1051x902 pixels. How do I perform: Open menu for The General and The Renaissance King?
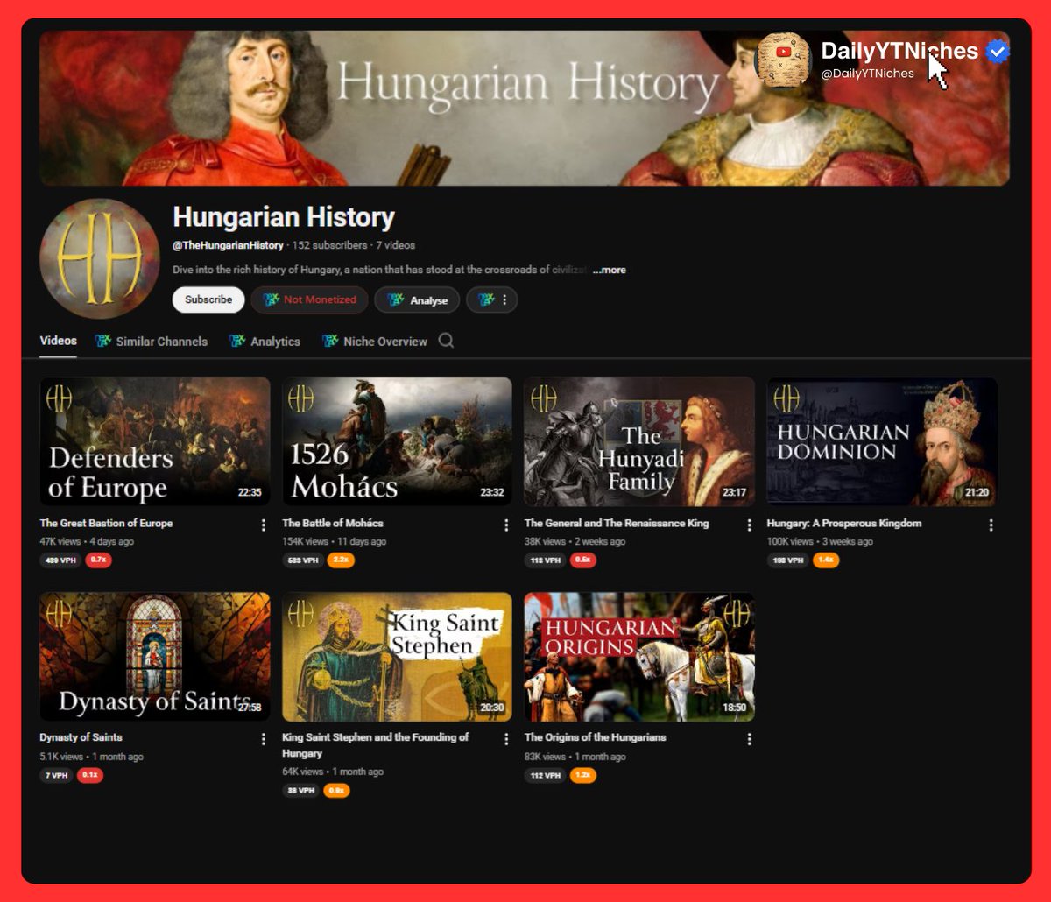[749, 525]
